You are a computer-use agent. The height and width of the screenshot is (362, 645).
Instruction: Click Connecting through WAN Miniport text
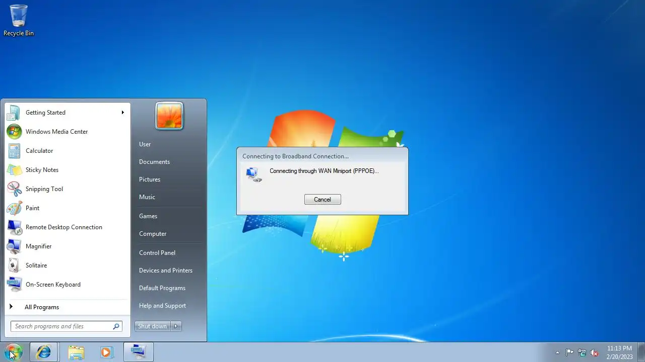click(x=324, y=171)
